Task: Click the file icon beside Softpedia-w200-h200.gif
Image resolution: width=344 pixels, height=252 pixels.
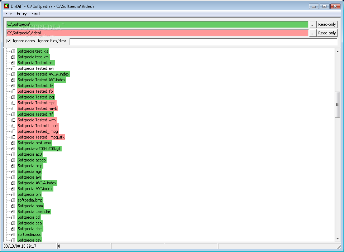Action: pyautogui.click(x=13, y=149)
